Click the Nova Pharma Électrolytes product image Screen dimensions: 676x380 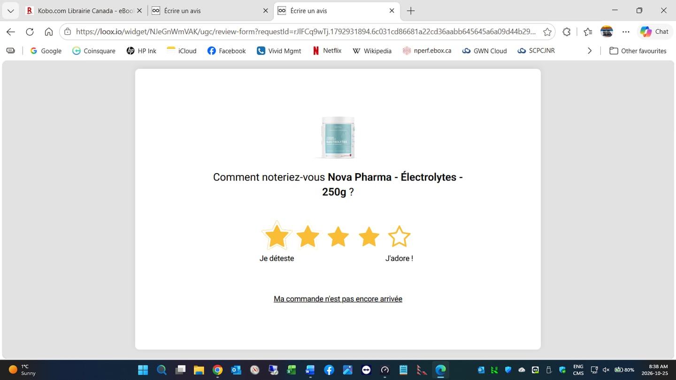point(338,137)
